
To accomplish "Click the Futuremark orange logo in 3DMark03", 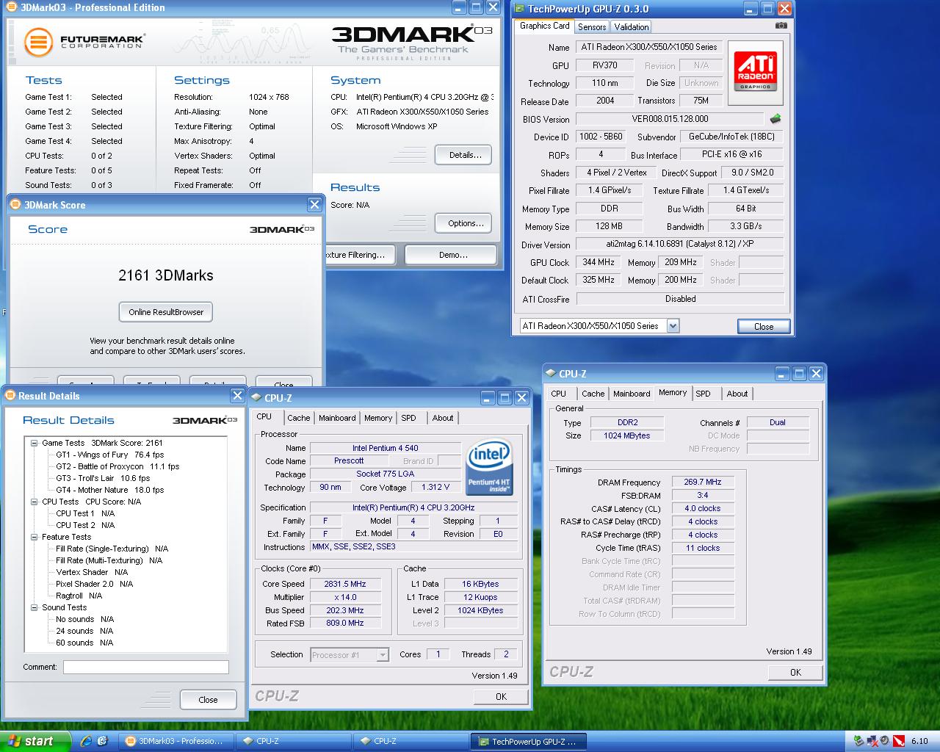I will click(x=38, y=41).
